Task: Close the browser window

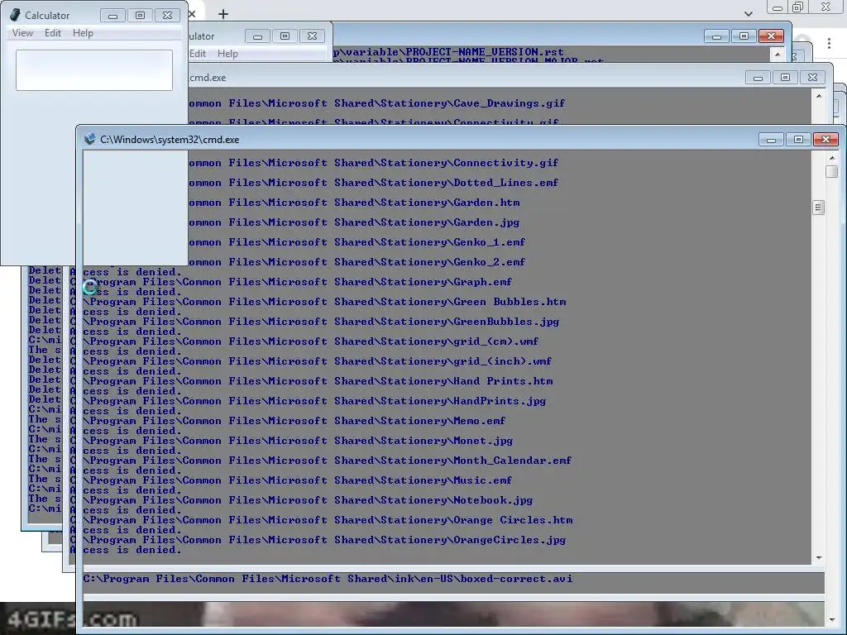Action: point(826,7)
